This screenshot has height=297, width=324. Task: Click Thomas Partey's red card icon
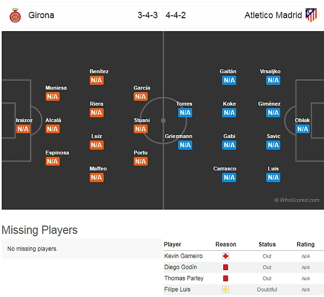pyautogui.click(x=225, y=278)
